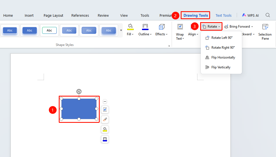This screenshot has width=276, height=157.
Task: Expand the shape styles gallery arrow
Action: [121, 30]
